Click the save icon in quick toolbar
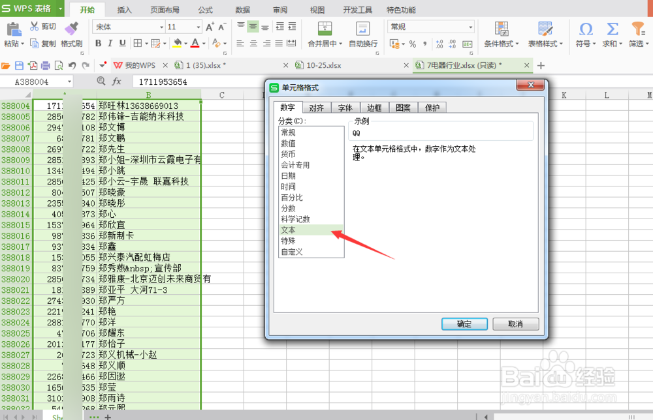The image size is (653, 420). click(19, 65)
